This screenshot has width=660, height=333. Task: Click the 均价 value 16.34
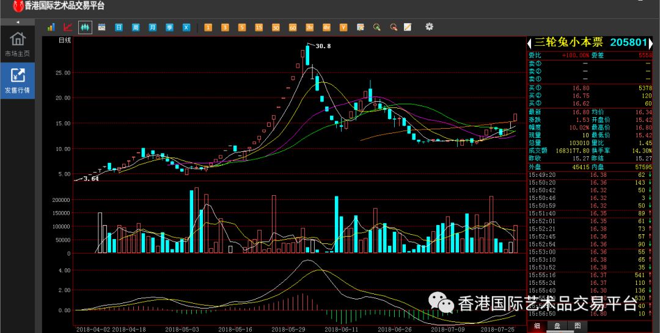click(644, 112)
